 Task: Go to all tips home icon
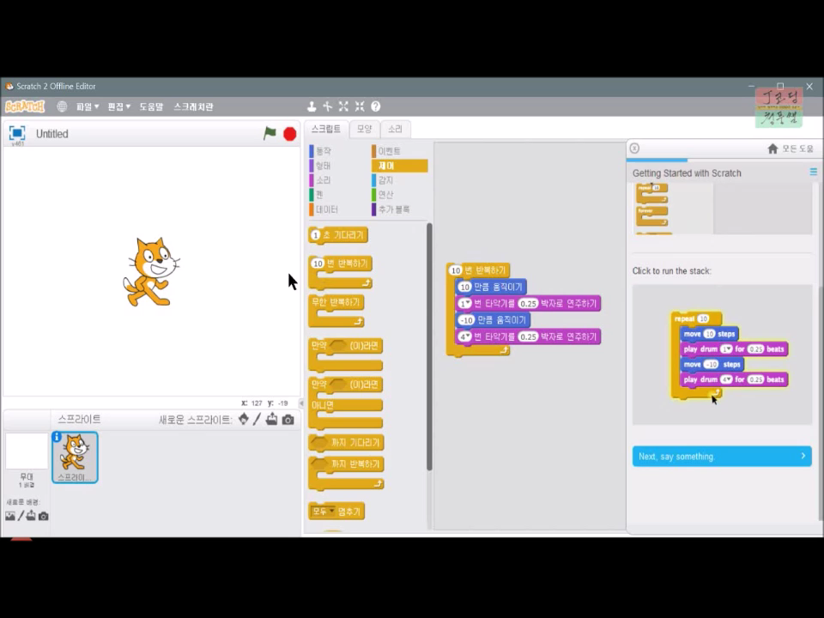pyautogui.click(x=772, y=148)
